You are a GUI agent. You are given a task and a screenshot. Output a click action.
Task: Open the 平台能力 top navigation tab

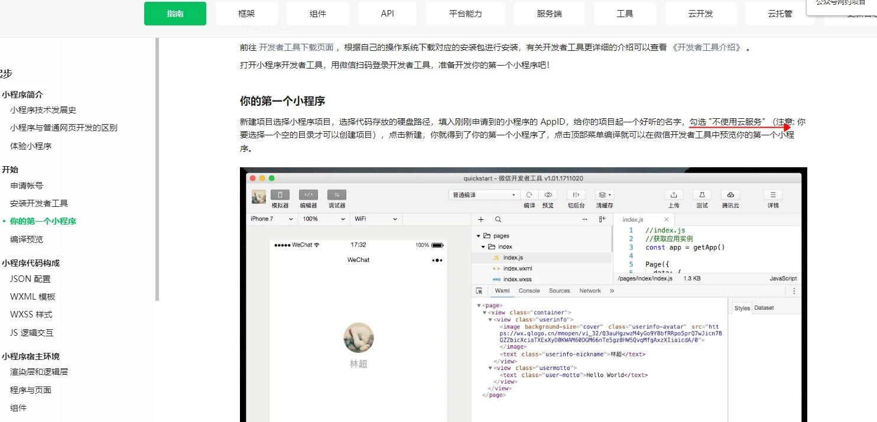point(466,14)
